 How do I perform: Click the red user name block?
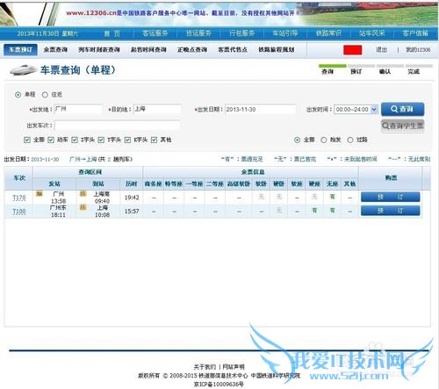coord(352,50)
